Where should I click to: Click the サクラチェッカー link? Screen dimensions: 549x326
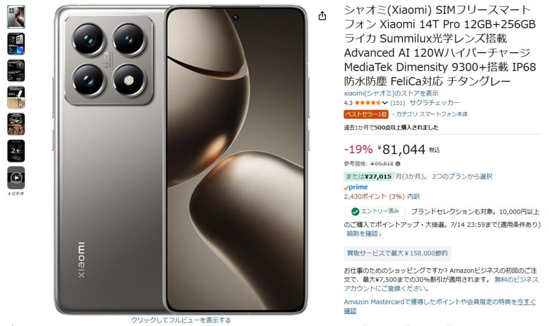click(434, 103)
